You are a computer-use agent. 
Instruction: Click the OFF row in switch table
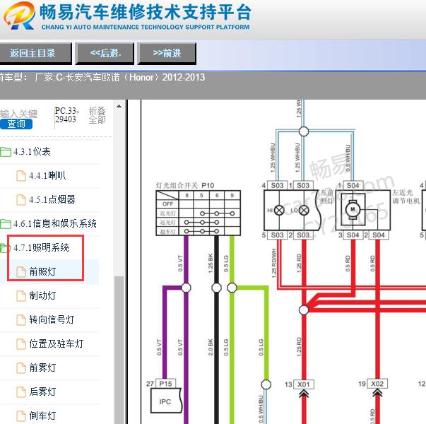(x=199, y=204)
